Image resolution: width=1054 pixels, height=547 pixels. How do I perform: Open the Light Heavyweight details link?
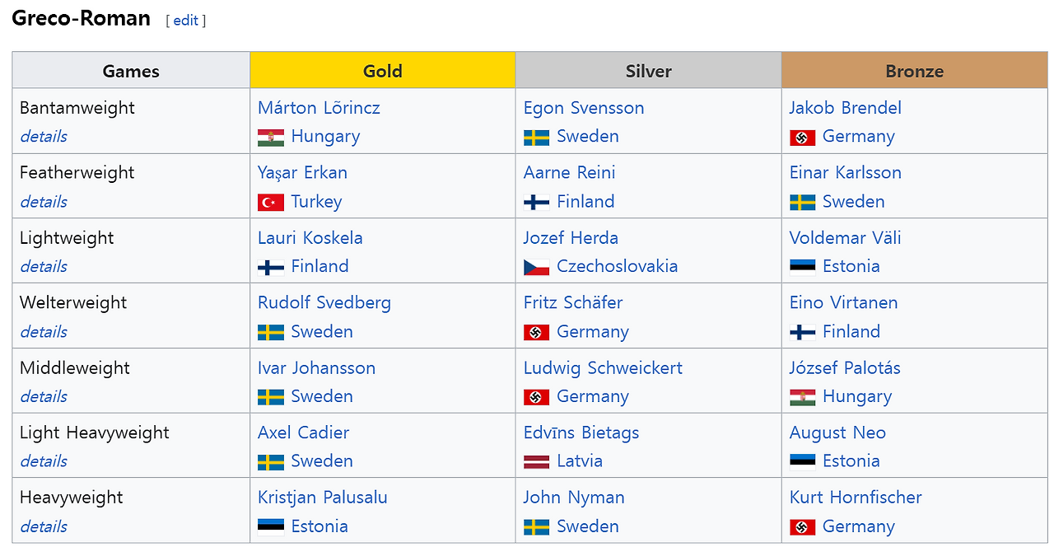point(44,461)
